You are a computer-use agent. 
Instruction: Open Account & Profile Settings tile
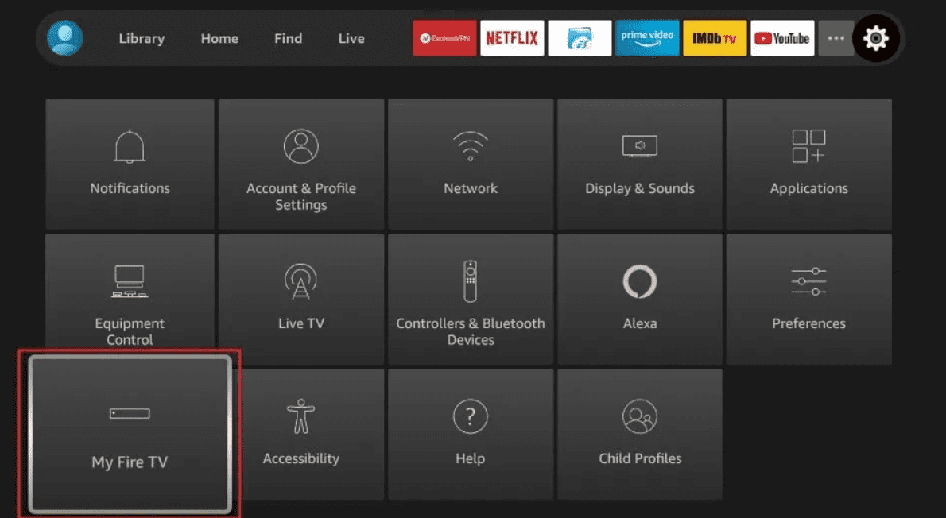[301, 164]
